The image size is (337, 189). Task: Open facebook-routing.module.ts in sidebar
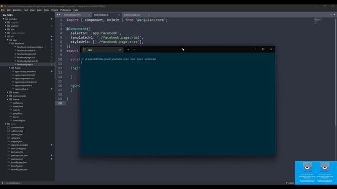30,47
